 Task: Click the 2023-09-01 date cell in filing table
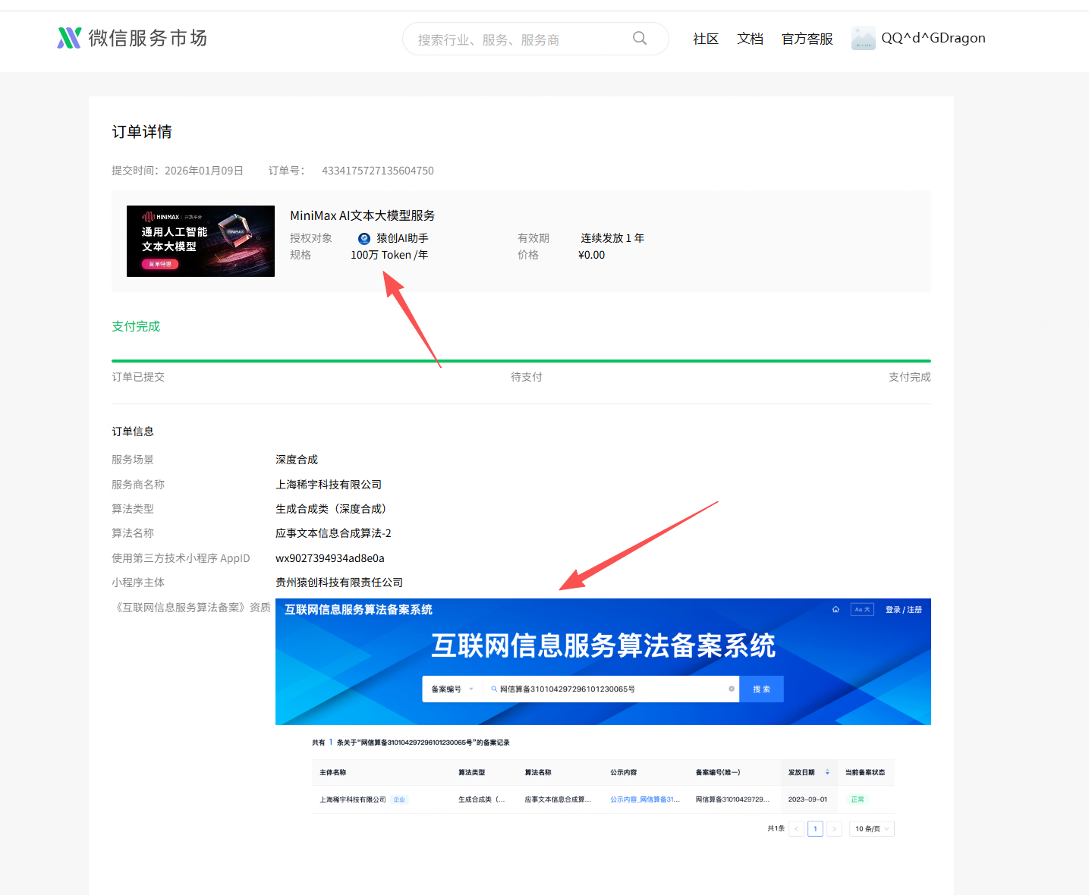[x=807, y=799]
